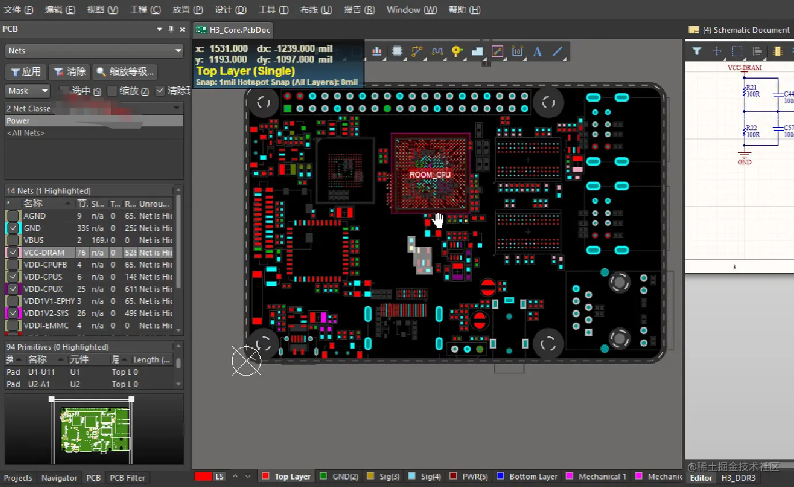
Task: Click the schematic selection filter funnel icon
Action: pyautogui.click(x=697, y=51)
